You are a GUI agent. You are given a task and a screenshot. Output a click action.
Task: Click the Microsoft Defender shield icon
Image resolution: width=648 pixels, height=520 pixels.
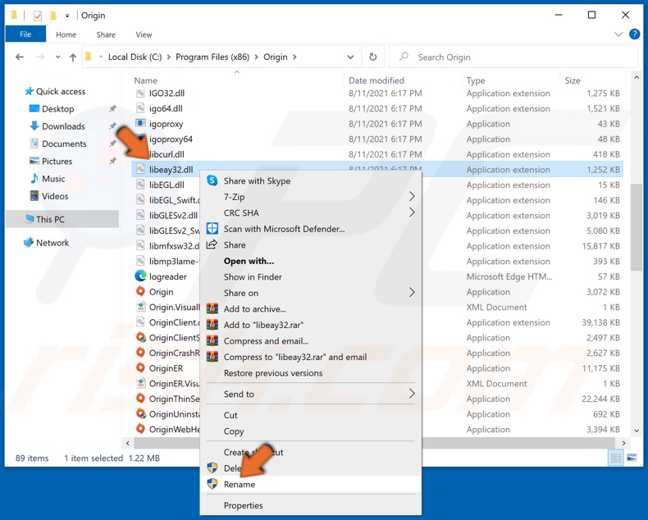point(212,229)
